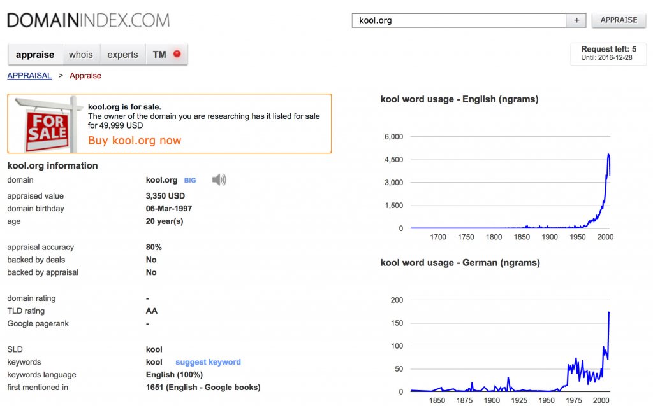Image resolution: width=653 pixels, height=406 pixels.
Task: Select the 'domain rating' label
Action: (x=31, y=298)
